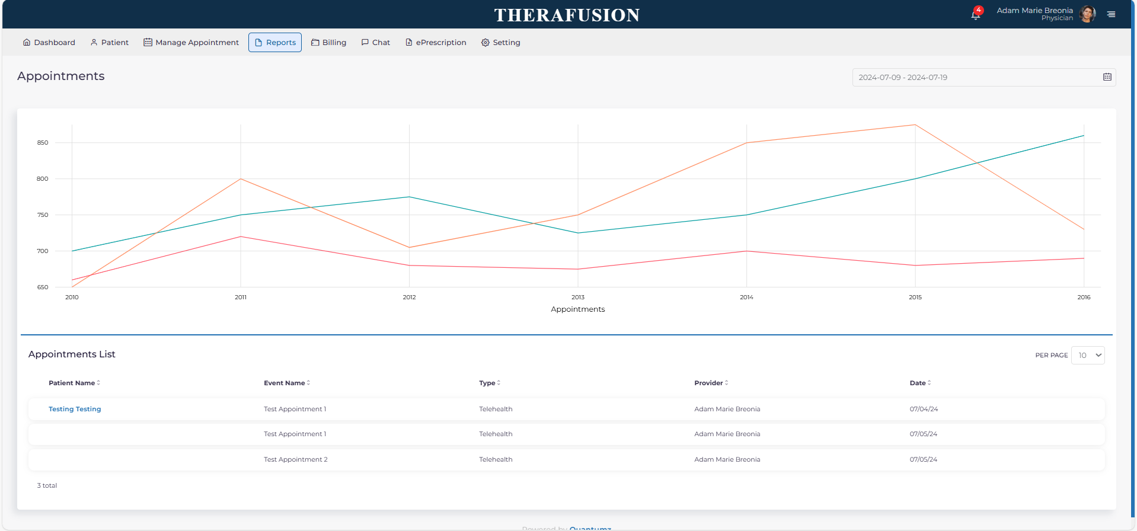The height and width of the screenshot is (531, 1137).
Task: Click the user profile avatar picture
Action: click(1087, 14)
